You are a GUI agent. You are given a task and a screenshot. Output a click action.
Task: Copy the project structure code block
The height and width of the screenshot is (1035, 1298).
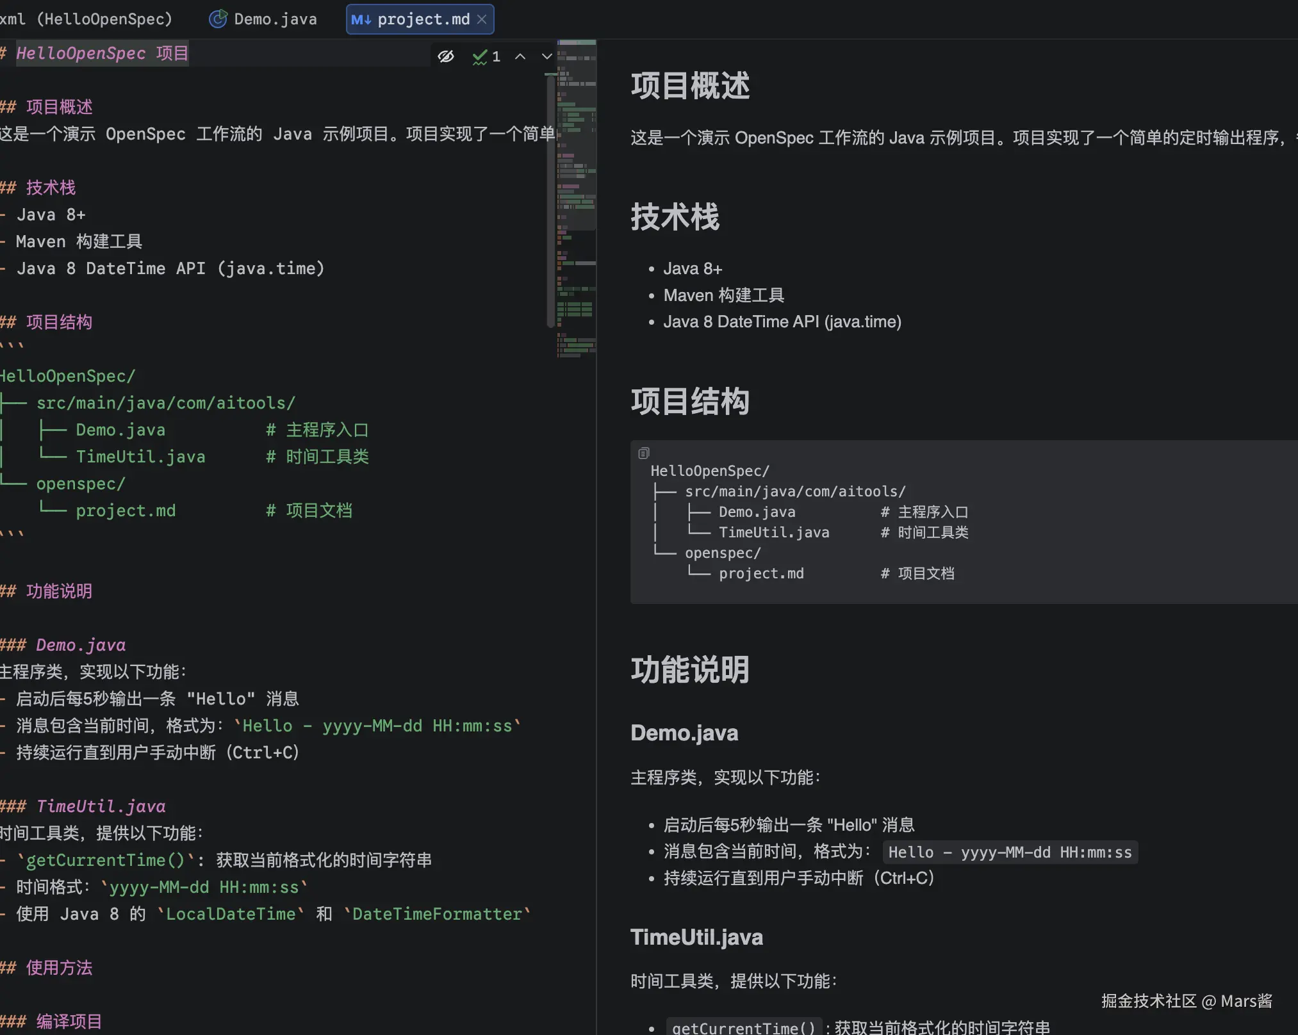(643, 453)
